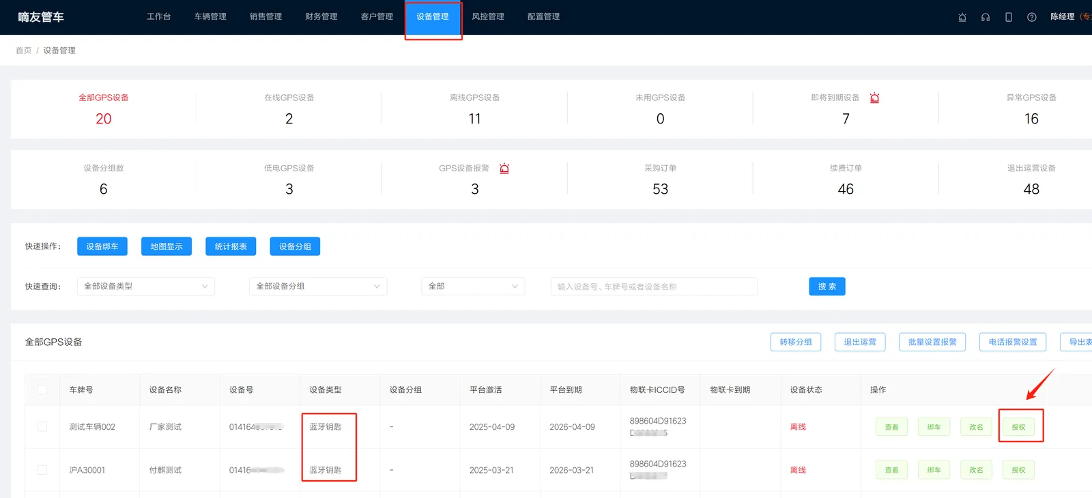Click the 设备绑车 quick action button
The image size is (1092, 498).
pos(102,246)
